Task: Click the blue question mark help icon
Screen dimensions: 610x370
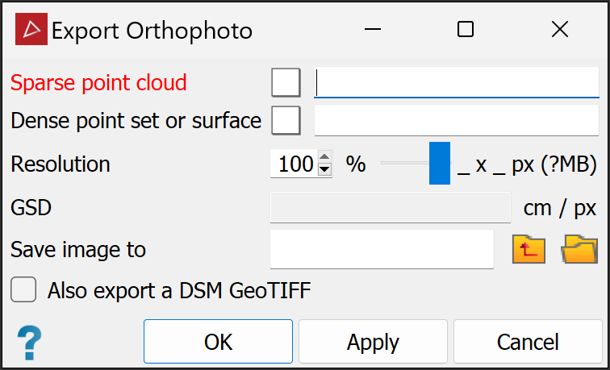Action: click(28, 342)
